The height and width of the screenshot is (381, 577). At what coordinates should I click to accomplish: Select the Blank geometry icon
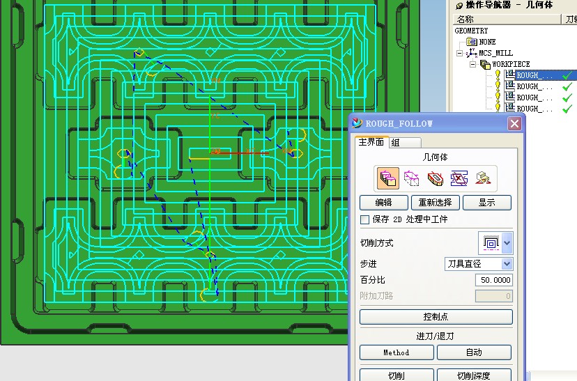pyautogui.click(x=411, y=178)
